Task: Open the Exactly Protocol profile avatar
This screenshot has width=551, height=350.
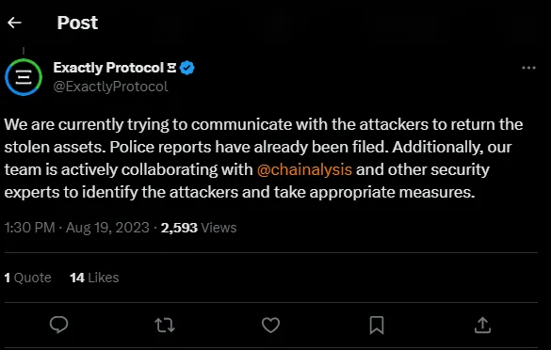Action: (x=24, y=77)
